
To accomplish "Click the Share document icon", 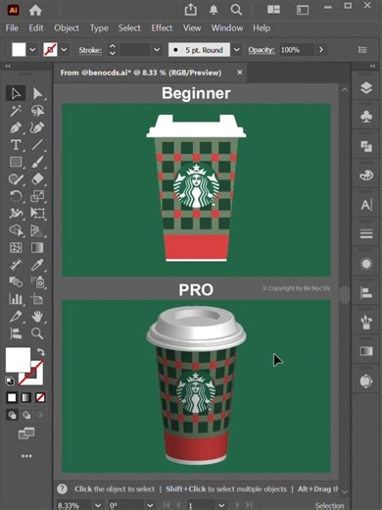I will 191,10.
